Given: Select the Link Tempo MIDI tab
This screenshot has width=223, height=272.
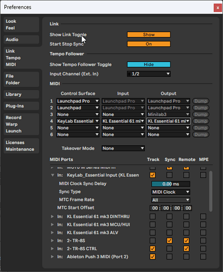Looking at the screenshot, I should click(x=22, y=58).
